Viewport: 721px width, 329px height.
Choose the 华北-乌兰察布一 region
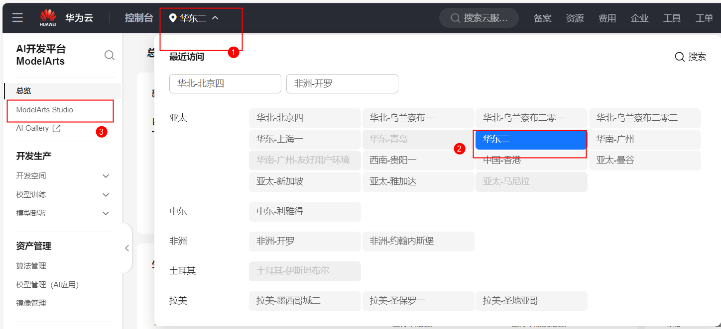(418, 118)
